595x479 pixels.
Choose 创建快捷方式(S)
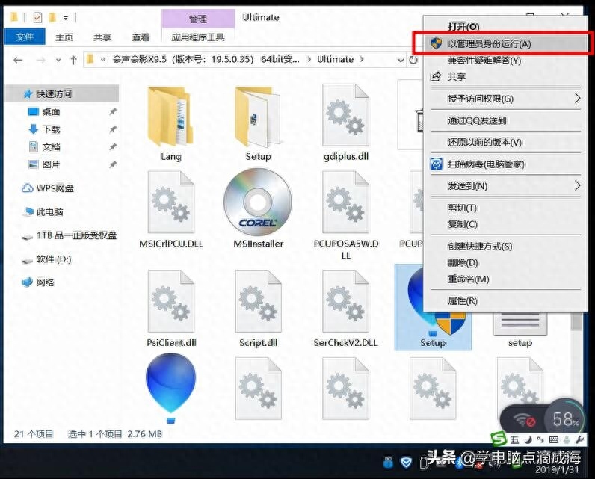tap(505, 246)
